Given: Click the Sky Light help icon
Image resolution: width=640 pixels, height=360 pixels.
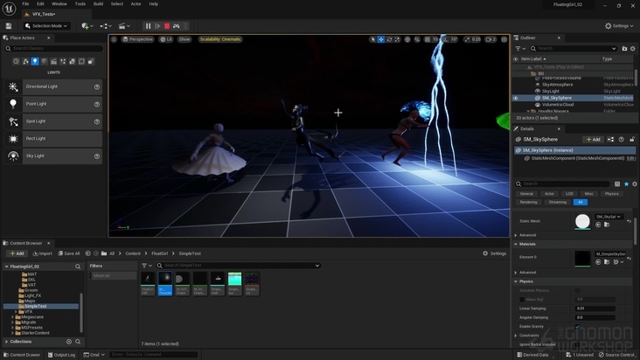Looking at the screenshot, I should click(97, 156).
